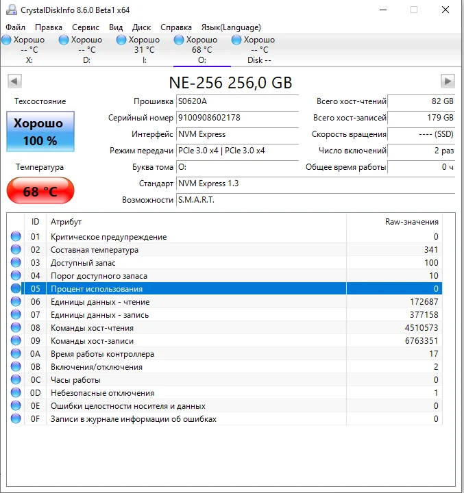Screen dimensions: 464x493
Task: Click the Всего хост-записей value 179 GB
Action: point(422,118)
